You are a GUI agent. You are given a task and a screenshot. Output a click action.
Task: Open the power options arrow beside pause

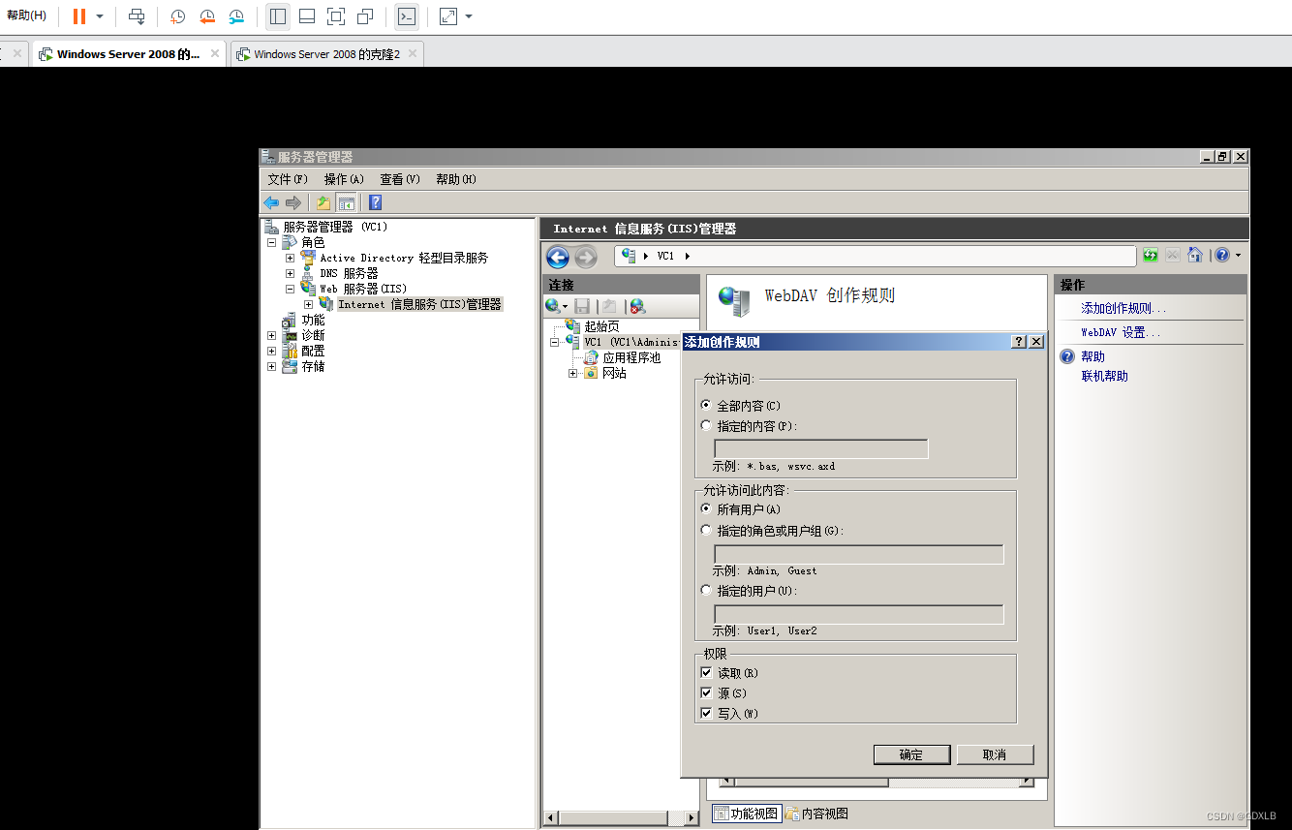point(100,16)
